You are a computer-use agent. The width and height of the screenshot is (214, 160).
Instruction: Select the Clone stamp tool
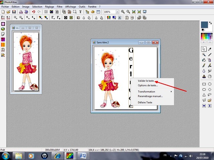tap(204, 76)
